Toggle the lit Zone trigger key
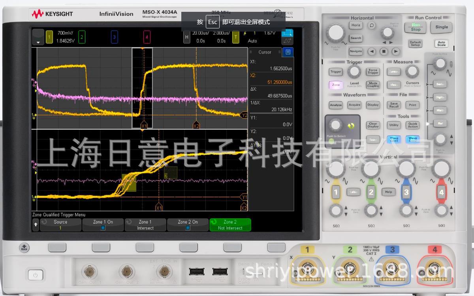This screenshot has height=296, width=474. 336,85
